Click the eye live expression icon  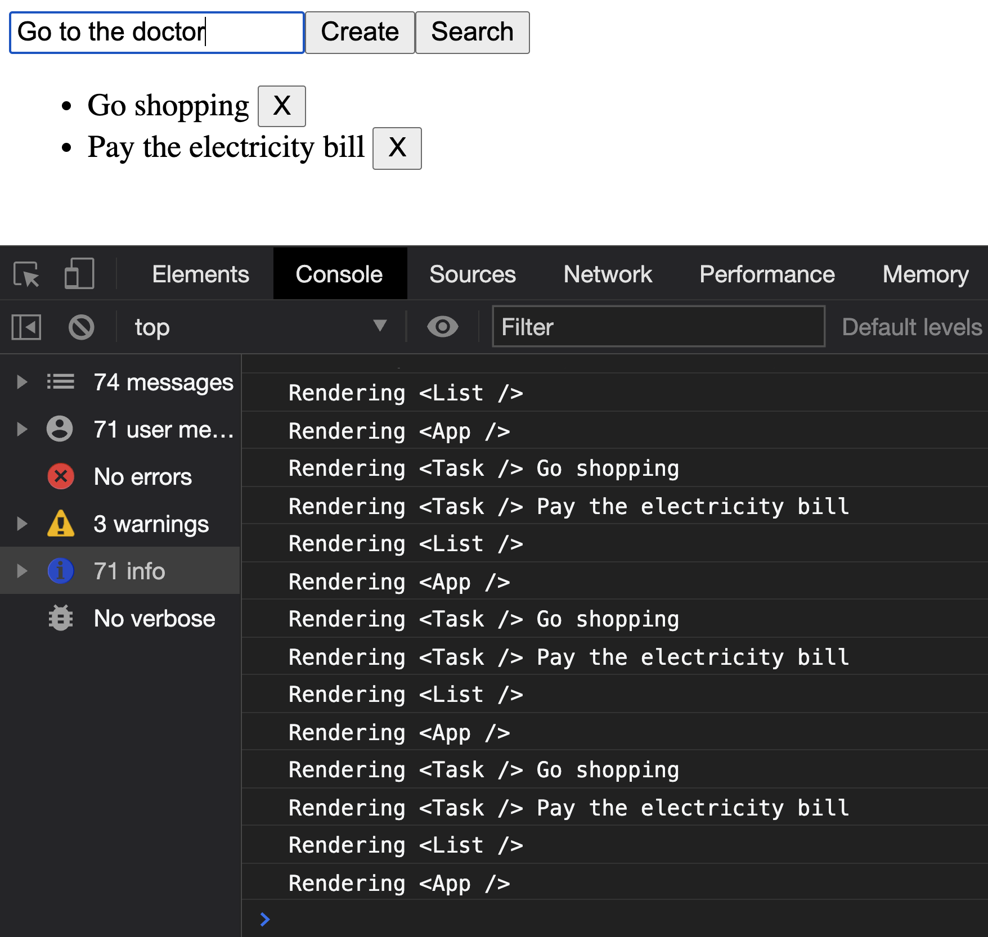[x=443, y=327]
